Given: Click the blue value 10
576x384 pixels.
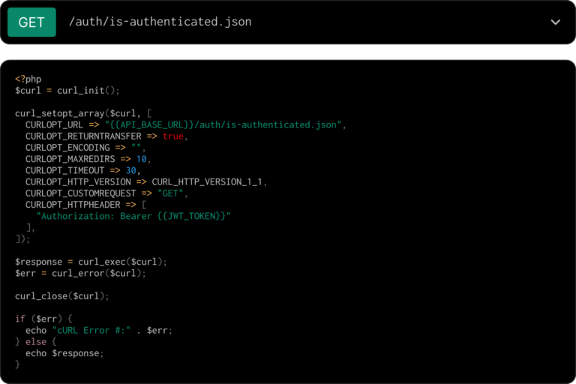Looking at the screenshot, I should [x=142, y=159].
